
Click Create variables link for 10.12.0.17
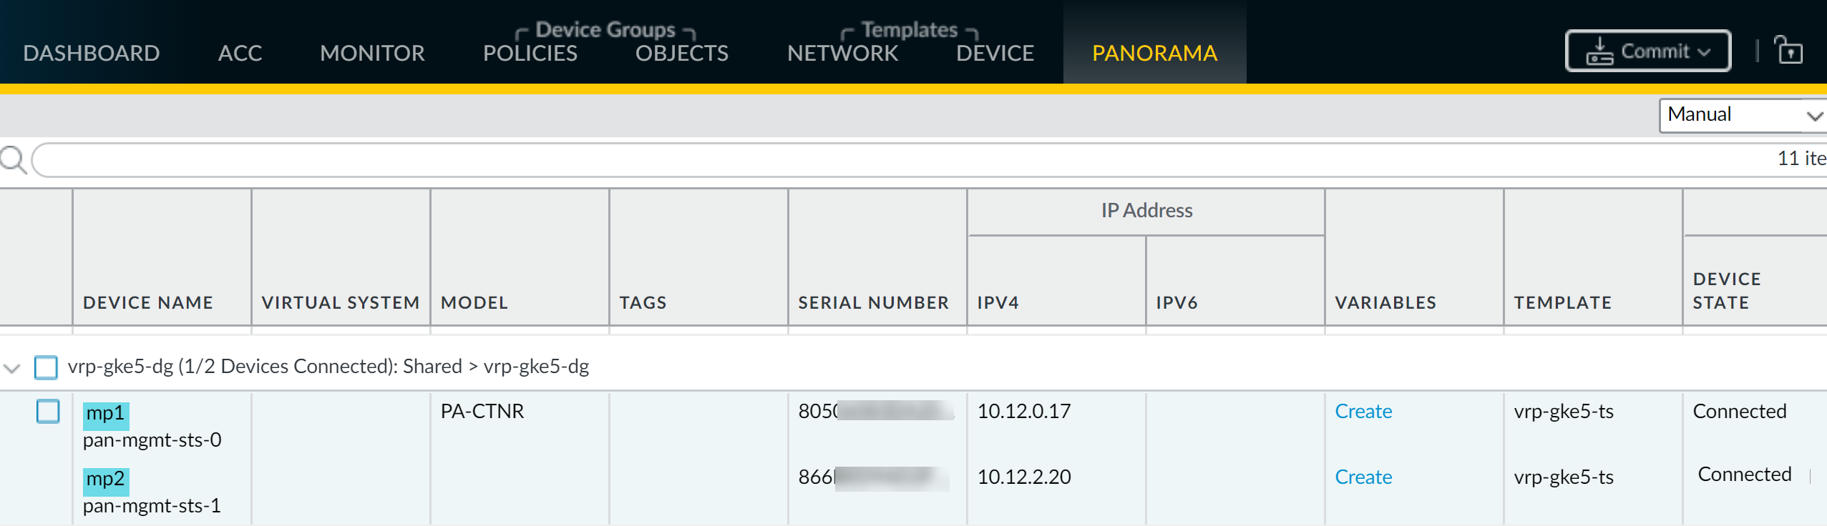click(x=1363, y=412)
